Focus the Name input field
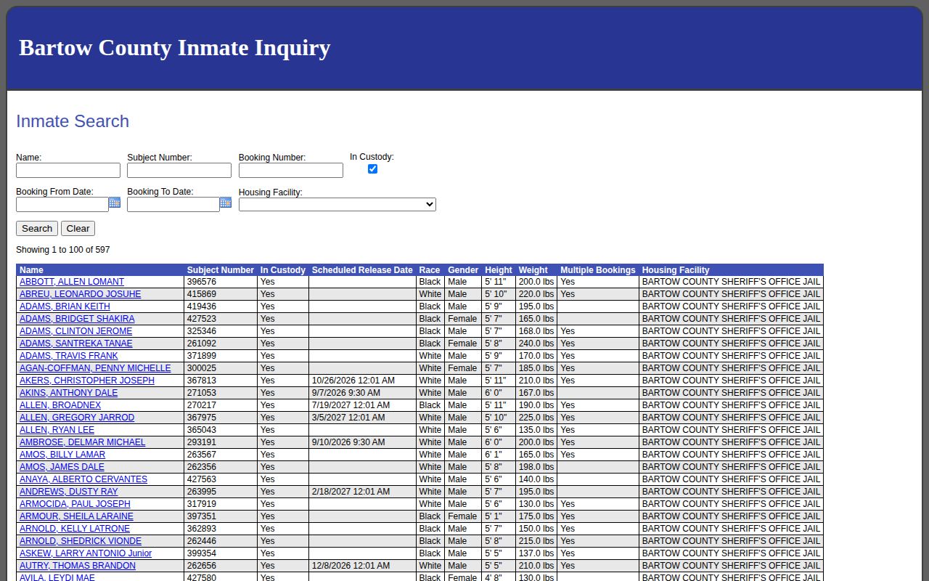This screenshot has height=581, width=929. (68, 170)
